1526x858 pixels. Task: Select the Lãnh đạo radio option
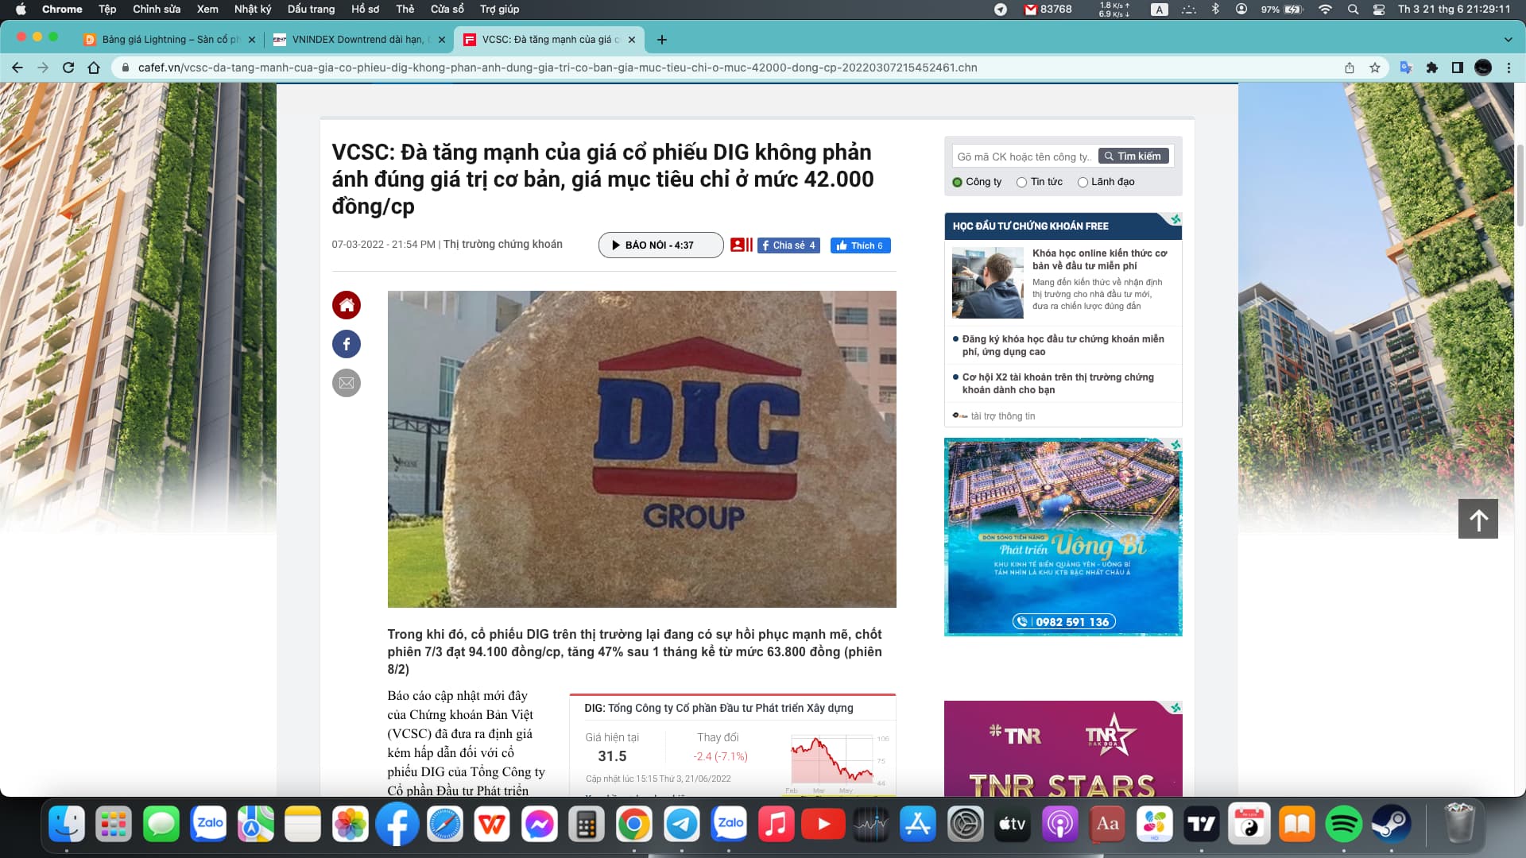pyautogui.click(x=1083, y=182)
